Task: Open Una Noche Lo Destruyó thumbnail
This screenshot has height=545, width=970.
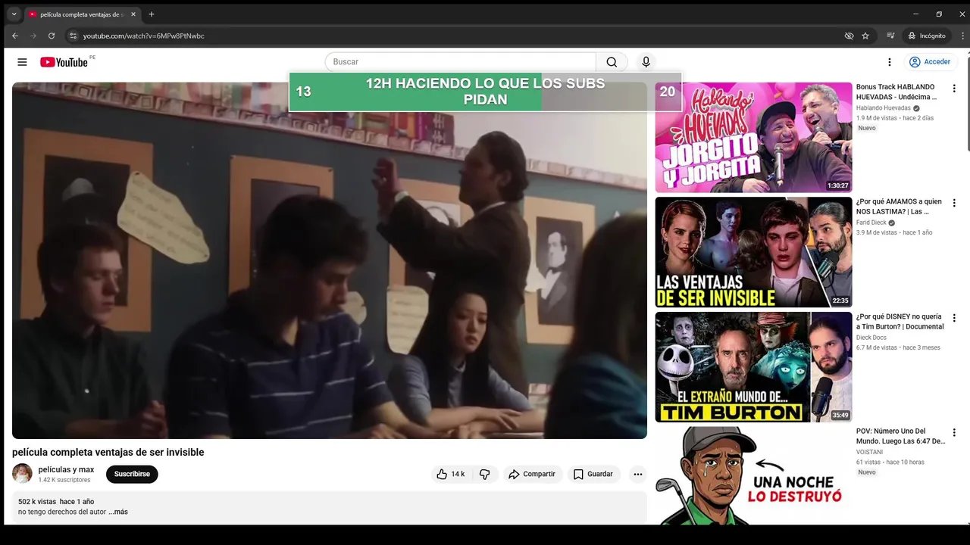Action: [753, 475]
